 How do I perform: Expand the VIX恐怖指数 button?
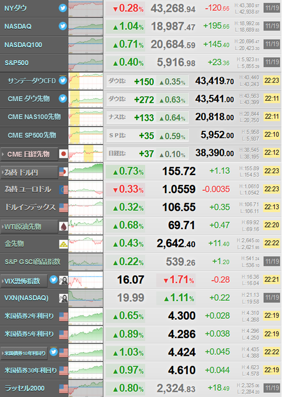point(24,281)
